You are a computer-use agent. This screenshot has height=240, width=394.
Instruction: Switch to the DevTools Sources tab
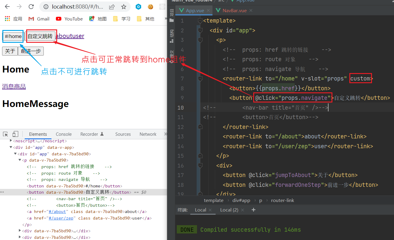pyautogui.click(x=123, y=134)
